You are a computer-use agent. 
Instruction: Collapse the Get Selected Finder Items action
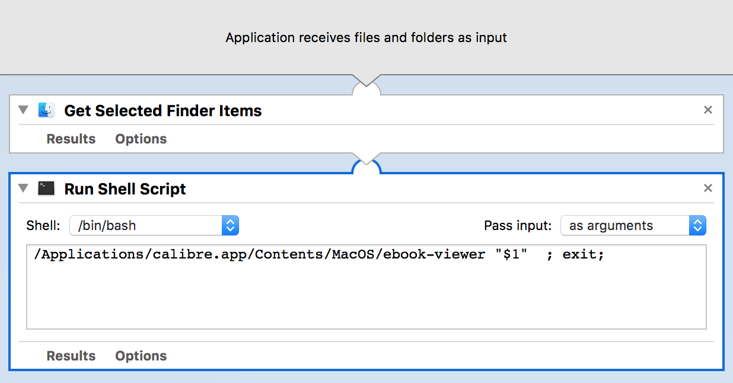[23, 110]
